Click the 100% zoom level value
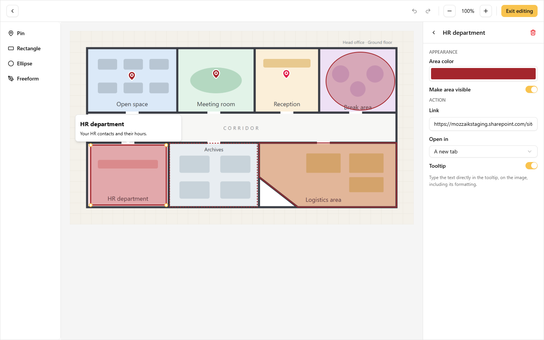 (x=468, y=11)
